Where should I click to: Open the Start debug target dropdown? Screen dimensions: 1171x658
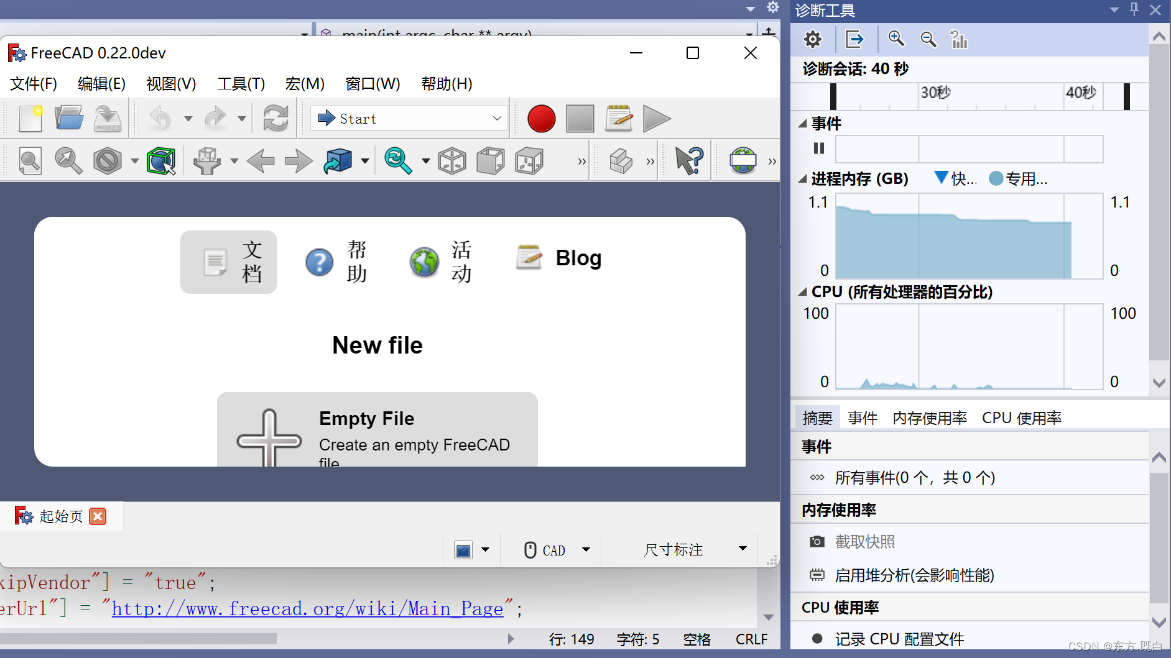tap(496, 118)
